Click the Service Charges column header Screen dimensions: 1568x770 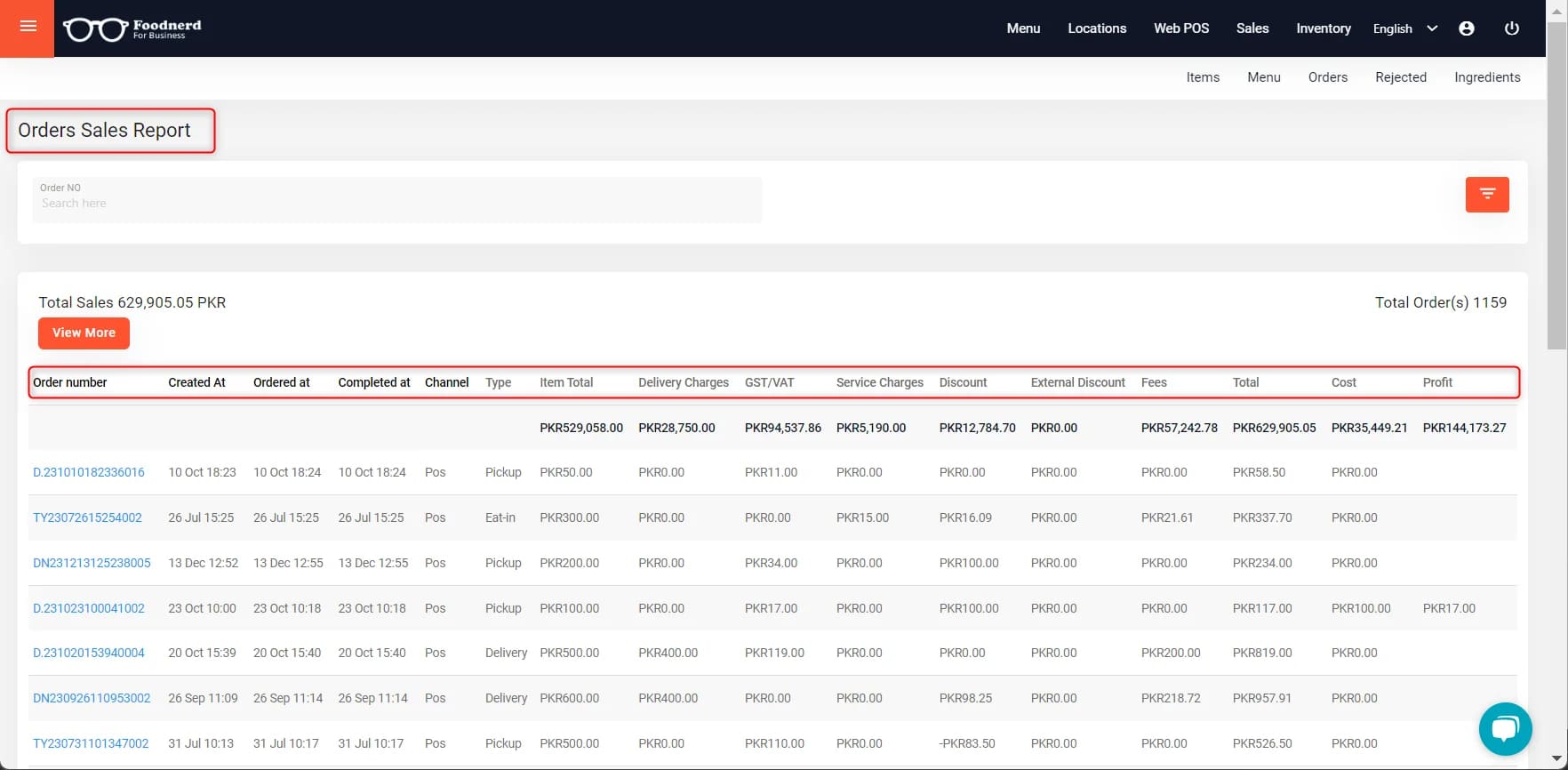pyautogui.click(x=880, y=382)
